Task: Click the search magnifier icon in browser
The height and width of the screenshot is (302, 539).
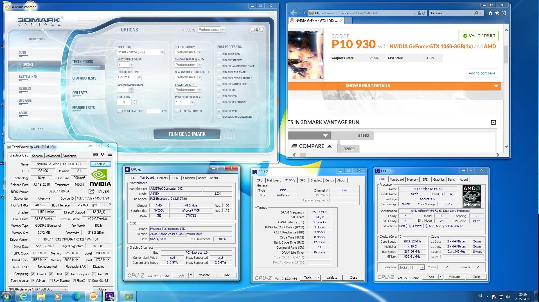Action: tap(476, 13)
